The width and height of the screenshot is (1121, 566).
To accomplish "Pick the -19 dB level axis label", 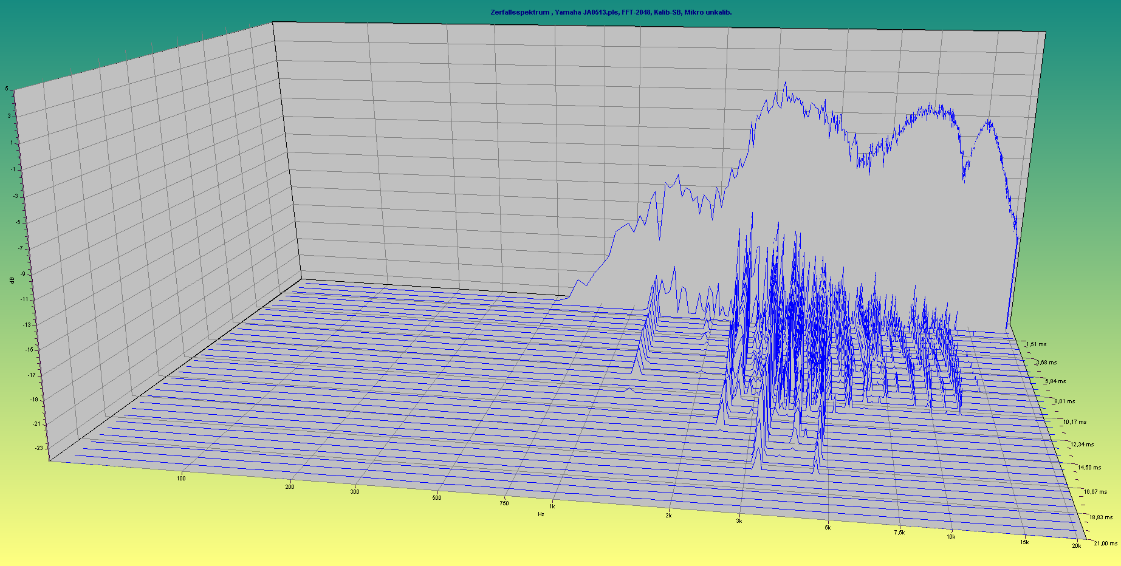I will pyautogui.click(x=35, y=400).
